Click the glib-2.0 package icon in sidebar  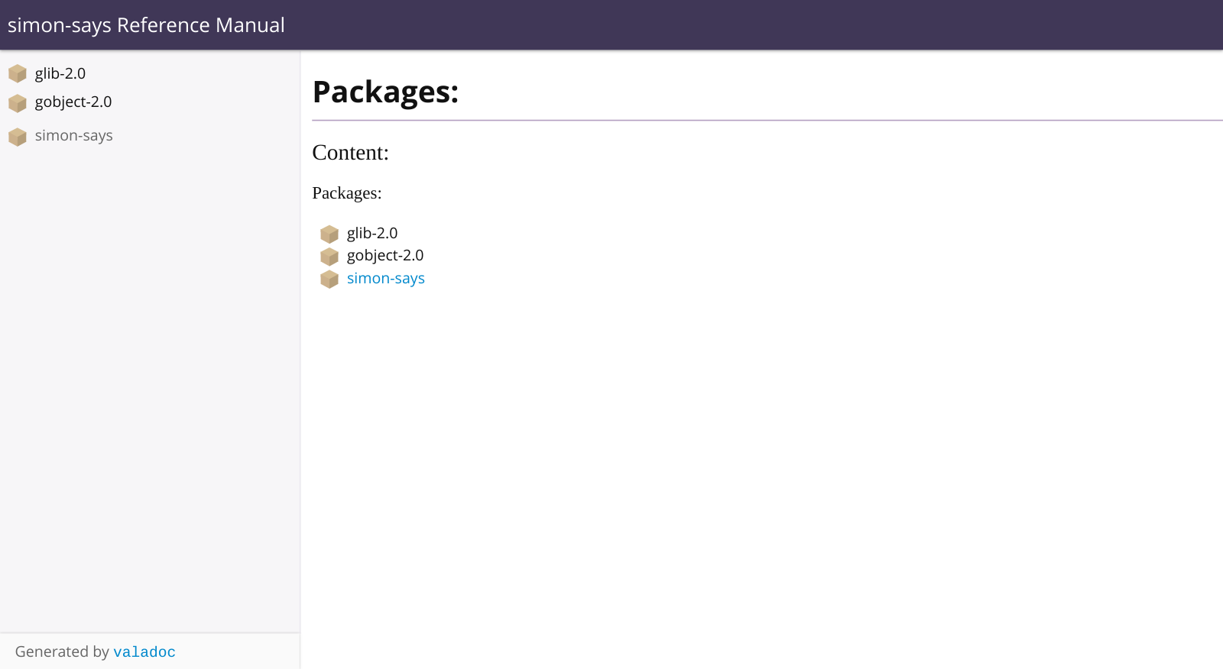(x=18, y=74)
